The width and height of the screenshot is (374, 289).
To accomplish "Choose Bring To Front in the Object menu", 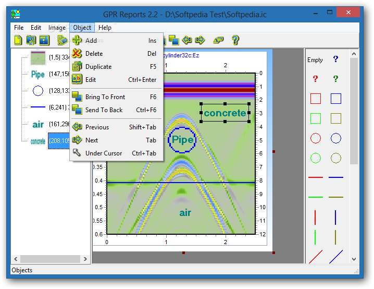I will 116,97.
